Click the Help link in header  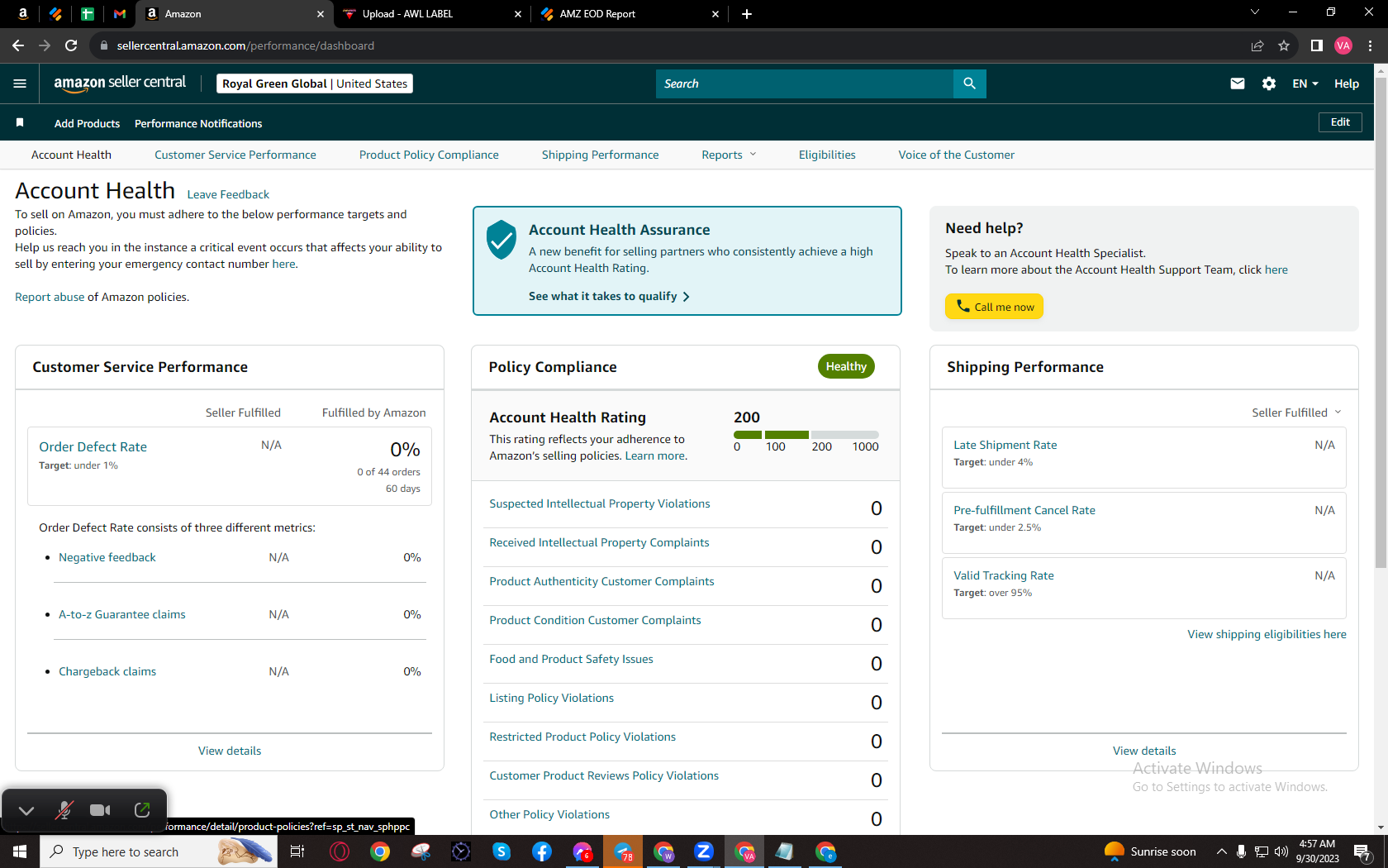[1347, 83]
